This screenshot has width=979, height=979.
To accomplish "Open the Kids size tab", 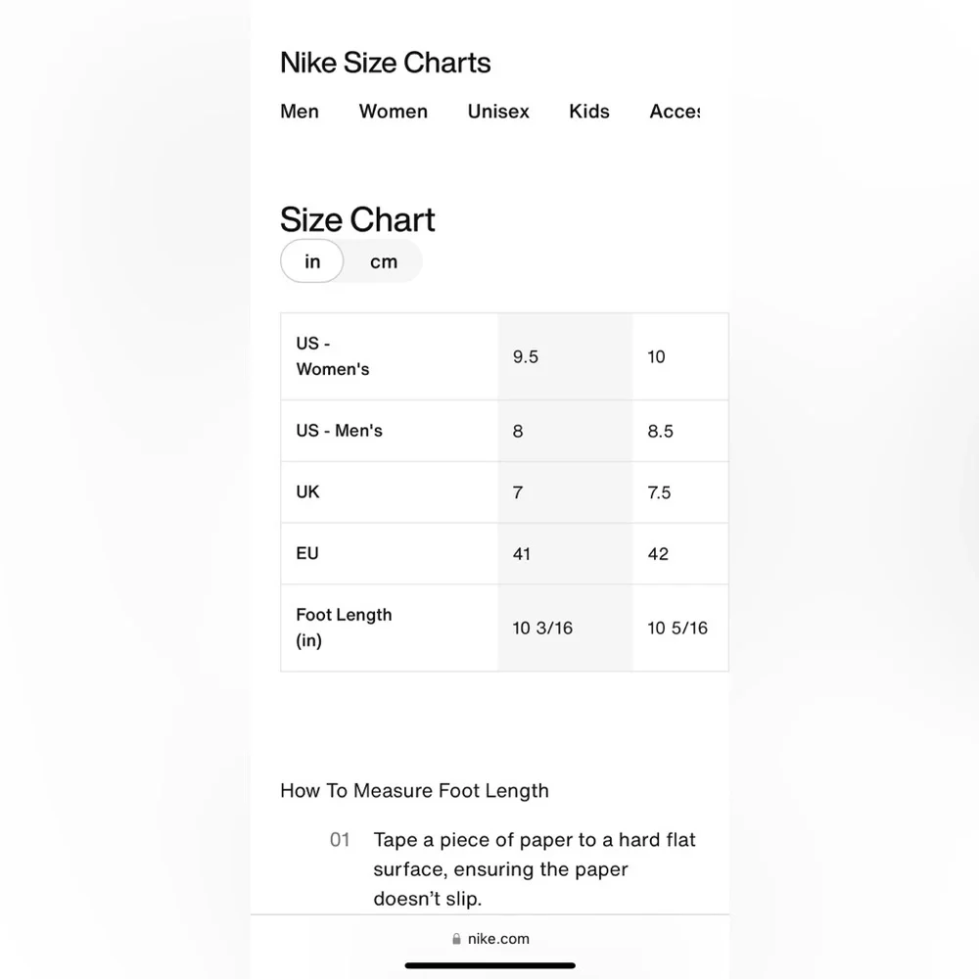I will [x=589, y=112].
